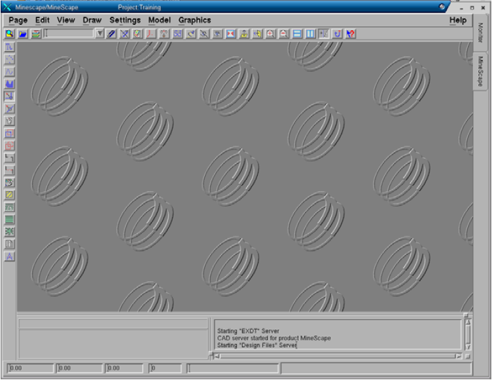Click the overlapping red squares icon
492x380 pixels.
pos(9,146)
